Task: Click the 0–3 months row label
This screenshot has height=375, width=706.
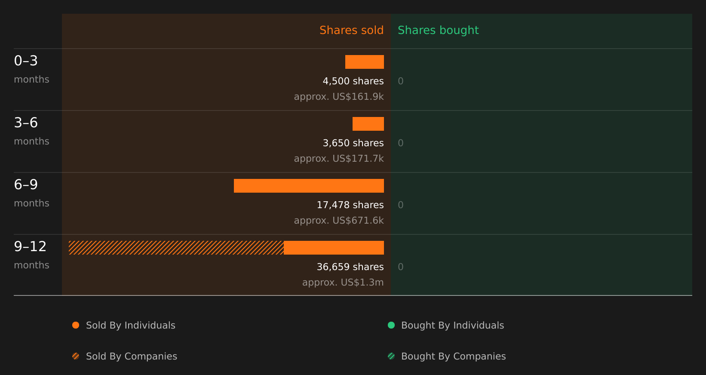Action: 31,69
